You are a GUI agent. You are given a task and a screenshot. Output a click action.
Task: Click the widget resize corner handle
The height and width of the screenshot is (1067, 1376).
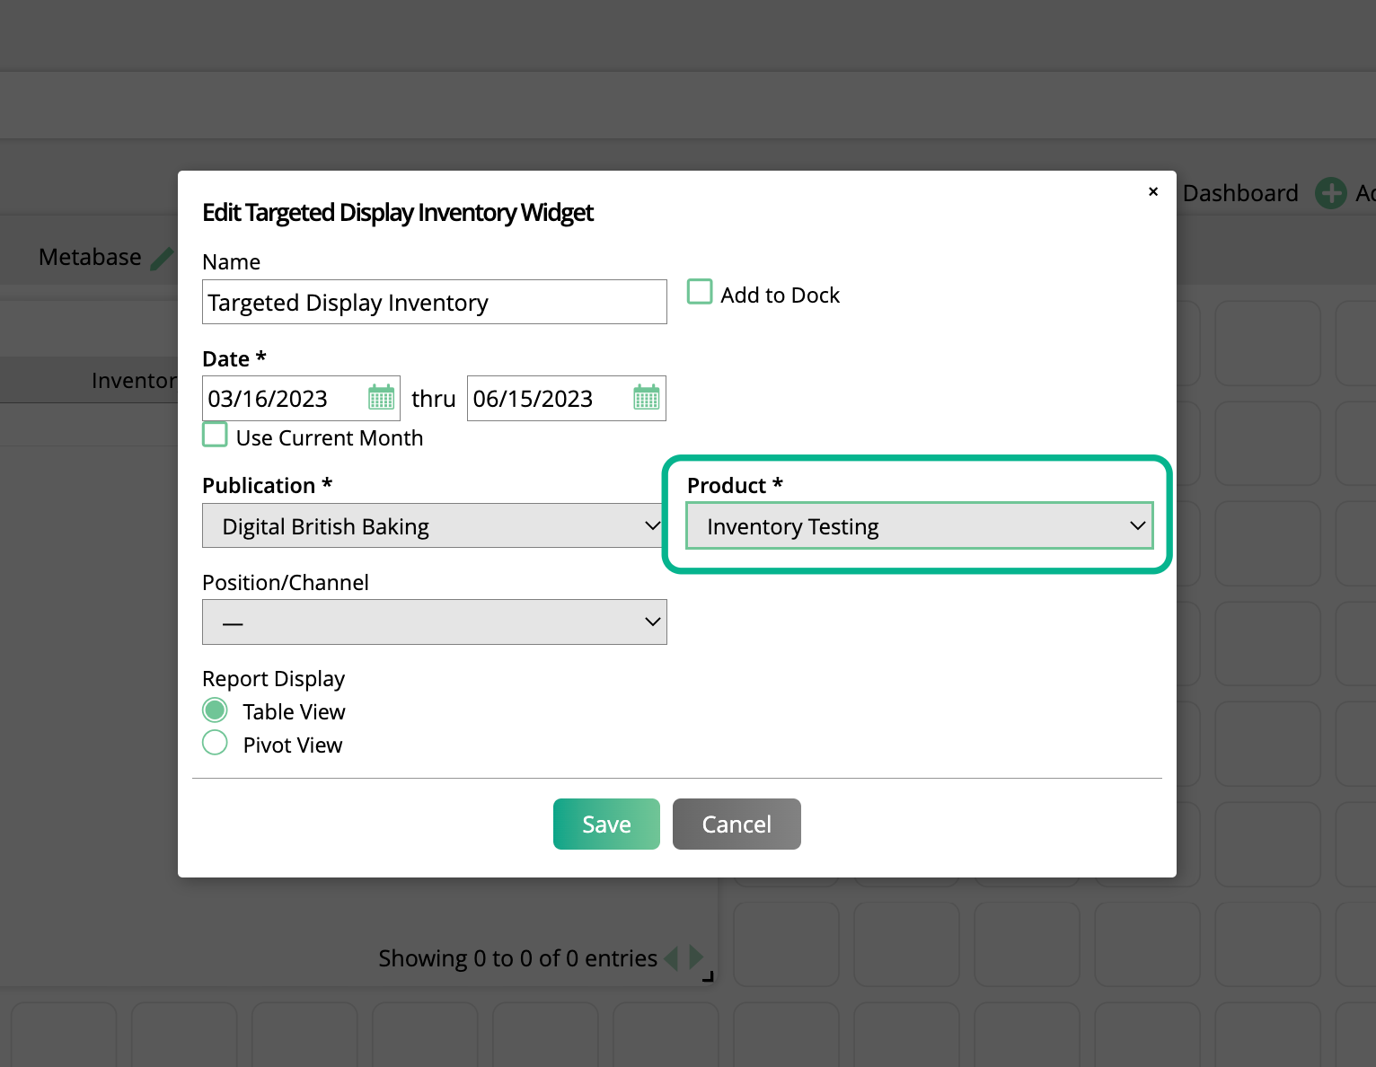pos(708,976)
